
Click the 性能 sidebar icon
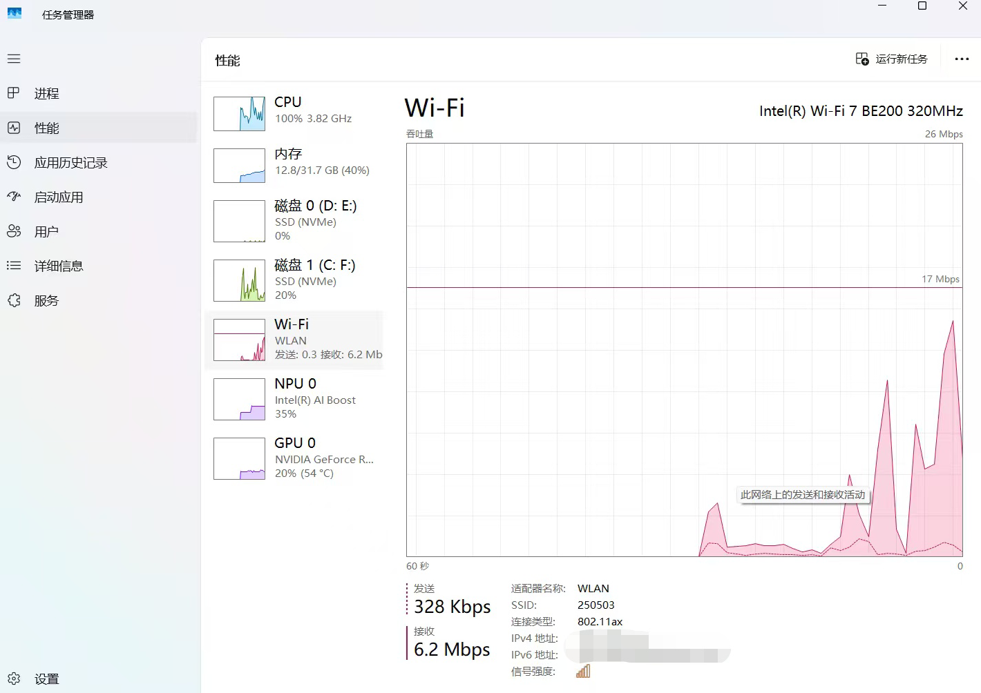[14, 128]
